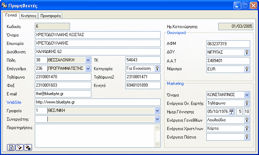Click the flashlight find-next button with arrow
259x155 pixels.
tap(28, 147)
